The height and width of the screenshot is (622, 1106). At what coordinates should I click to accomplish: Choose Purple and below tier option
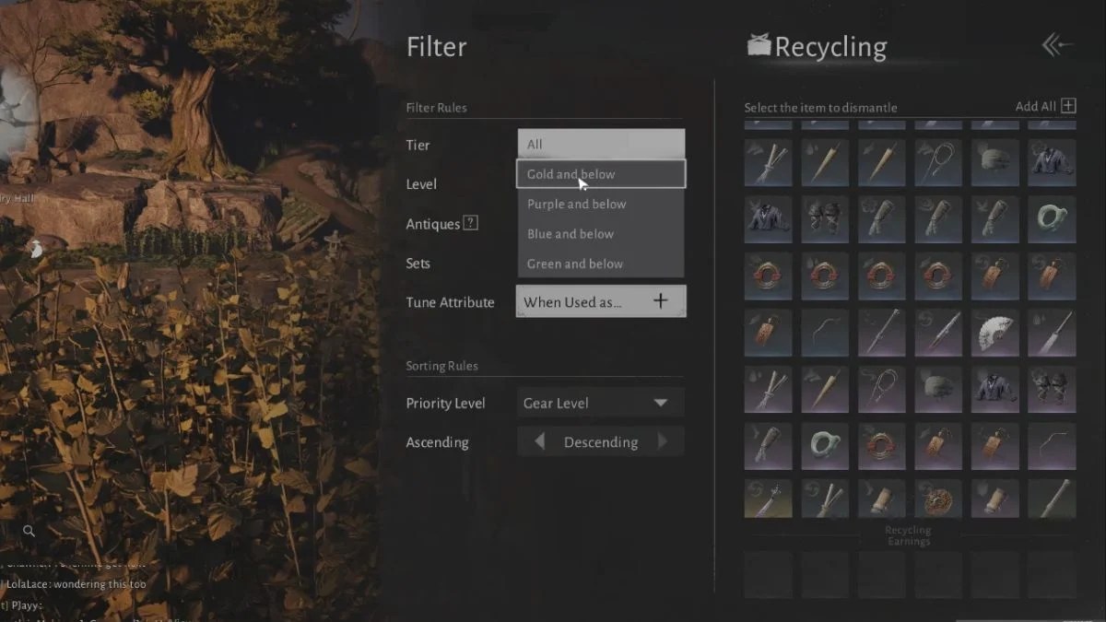coord(601,204)
